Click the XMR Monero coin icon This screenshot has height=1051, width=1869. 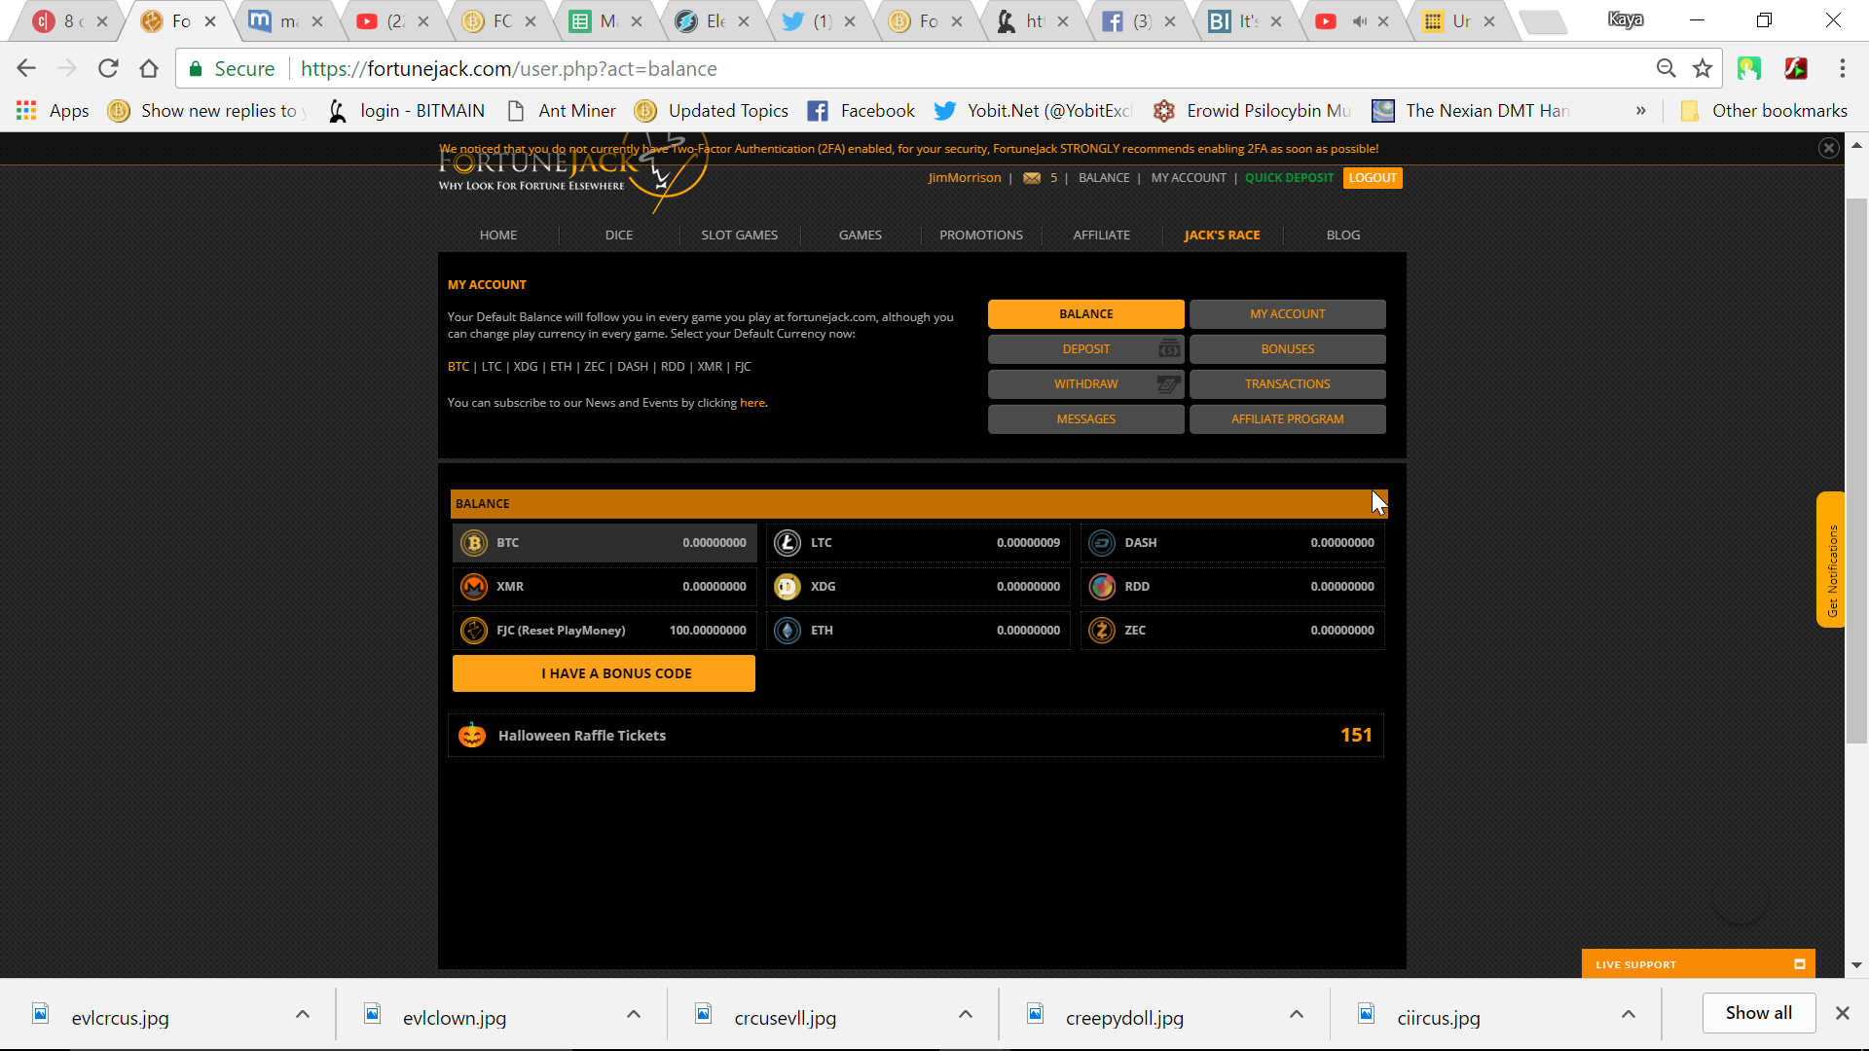[x=474, y=587]
